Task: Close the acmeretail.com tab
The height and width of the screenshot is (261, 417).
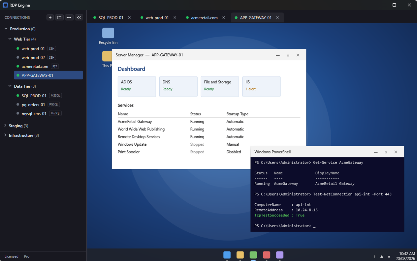Action: 224,17
